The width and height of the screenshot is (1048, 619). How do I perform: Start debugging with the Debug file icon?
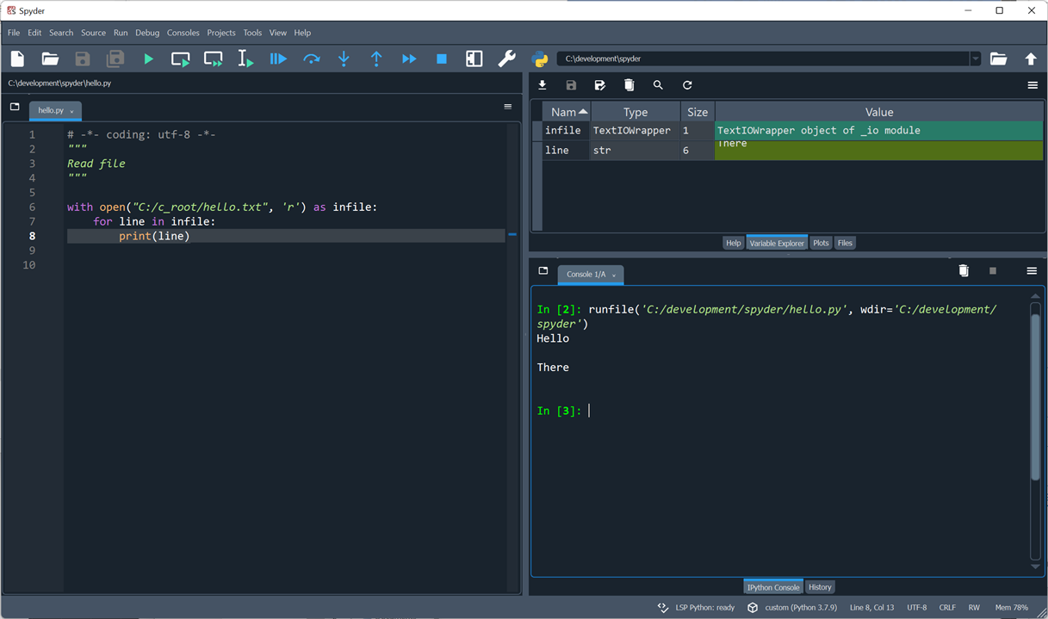pyautogui.click(x=278, y=59)
